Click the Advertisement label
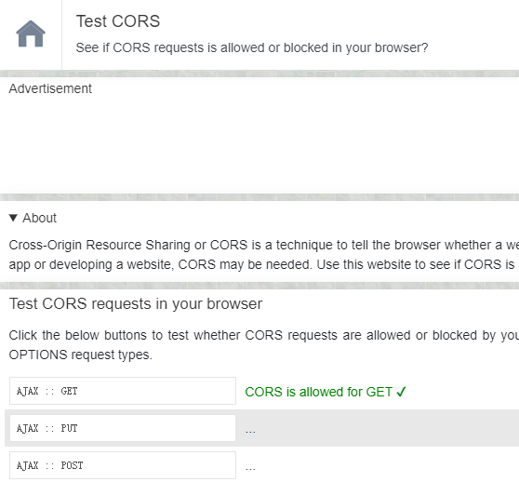Viewport: 519px width, 482px height. 50,88
